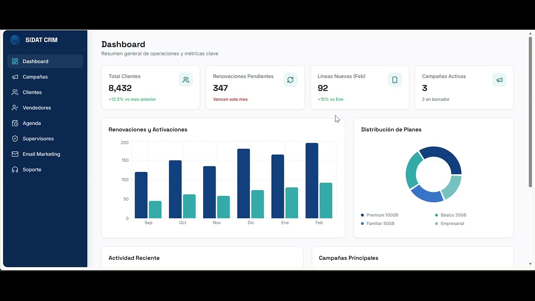Click the Premium 100GB legend dot
The height and width of the screenshot is (301, 535).
362,215
